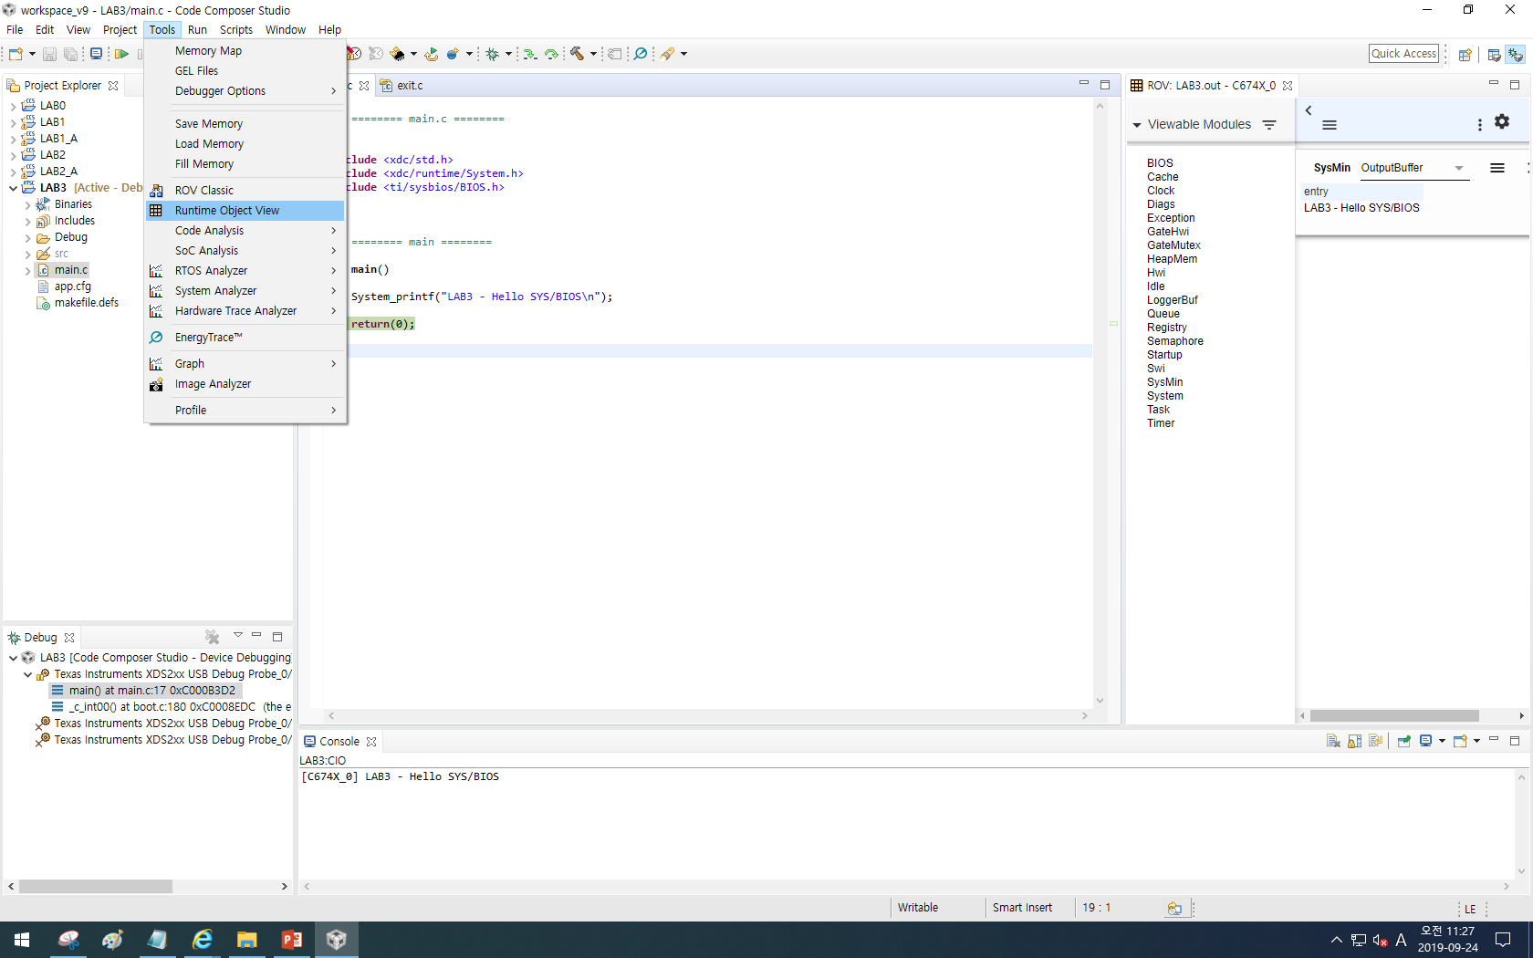Select the Console tab
Viewport: 1533px width, 958px height.
coord(339,742)
